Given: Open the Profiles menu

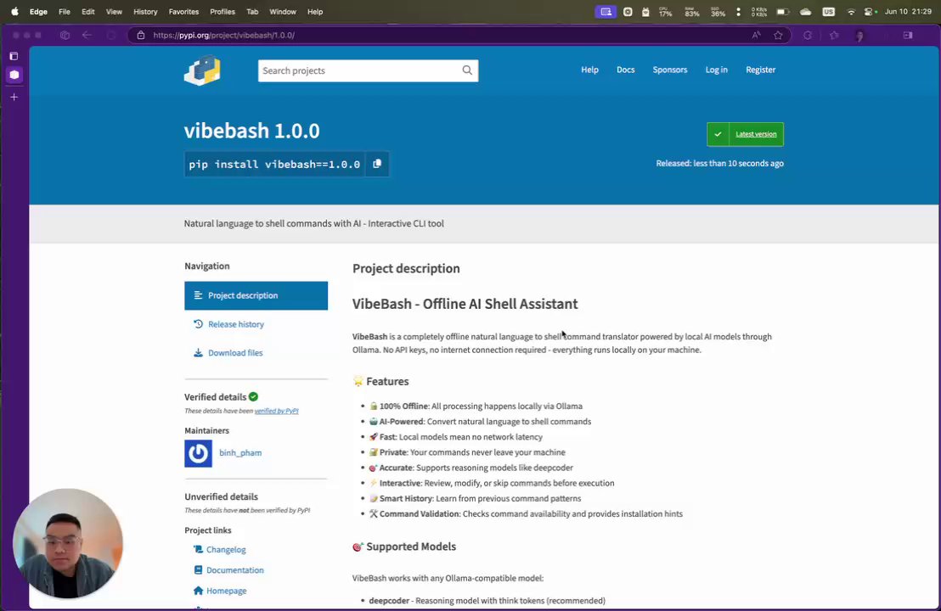Looking at the screenshot, I should 223,11.
